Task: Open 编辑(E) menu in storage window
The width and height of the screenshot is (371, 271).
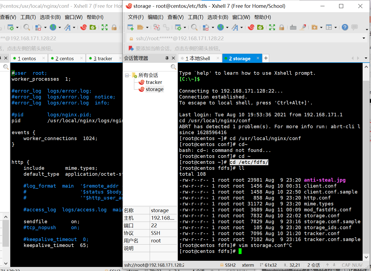Action: (156, 17)
